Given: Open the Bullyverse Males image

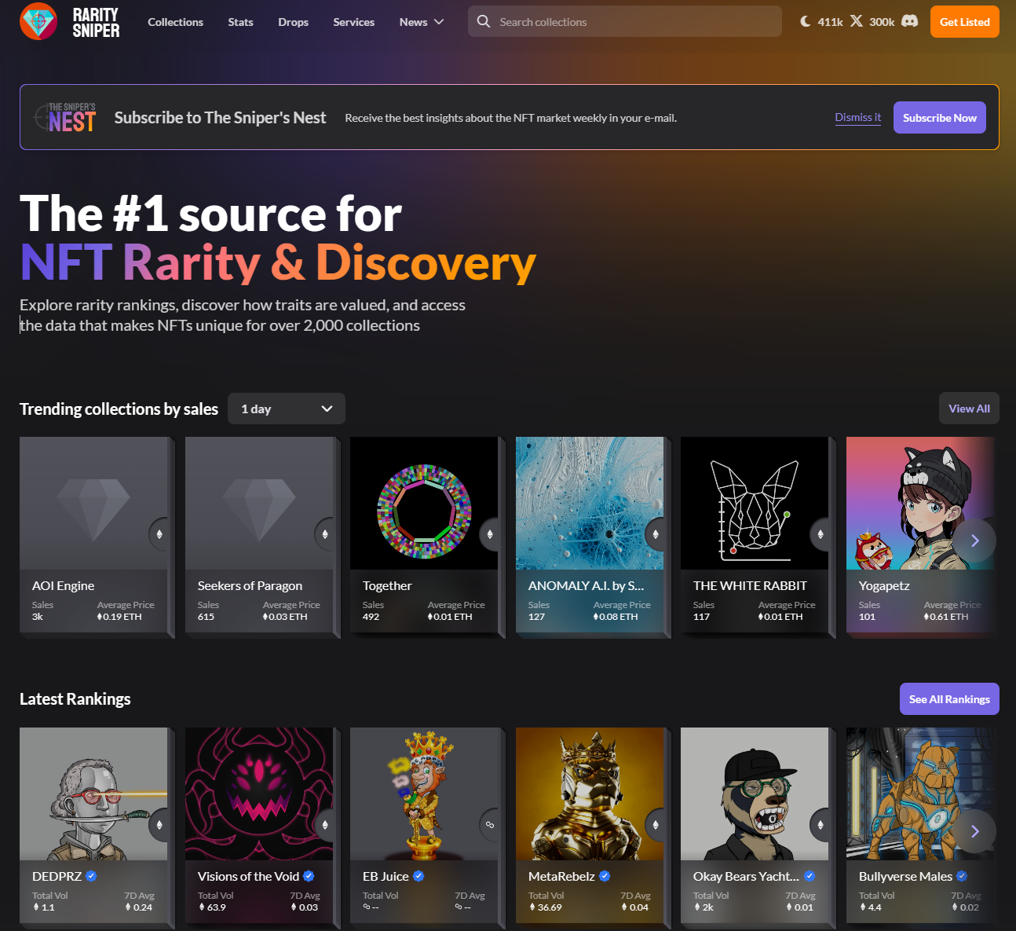Looking at the screenshot, I should 920,794.
